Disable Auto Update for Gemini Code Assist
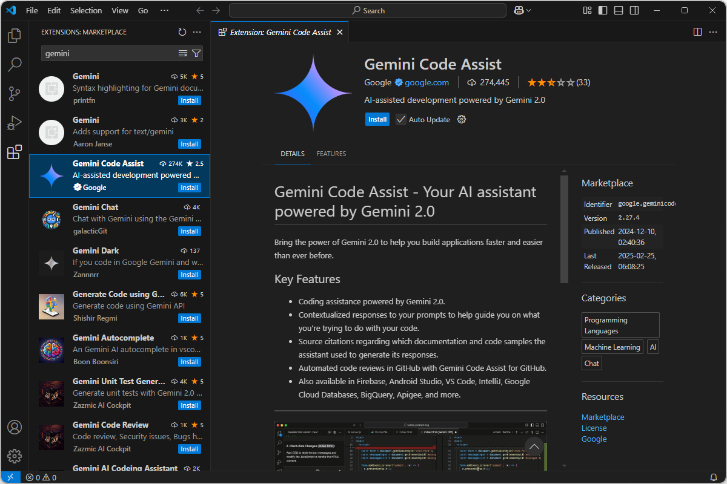Screen dimensions: 727x484 coord(401,119)
